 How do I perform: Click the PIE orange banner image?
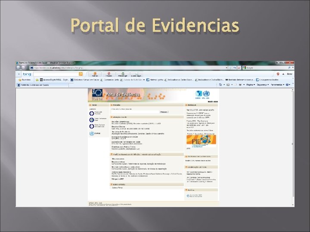tap(201, 141)
